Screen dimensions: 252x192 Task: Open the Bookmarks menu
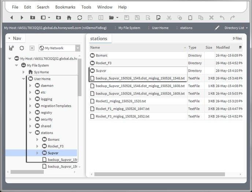[65, 7]
